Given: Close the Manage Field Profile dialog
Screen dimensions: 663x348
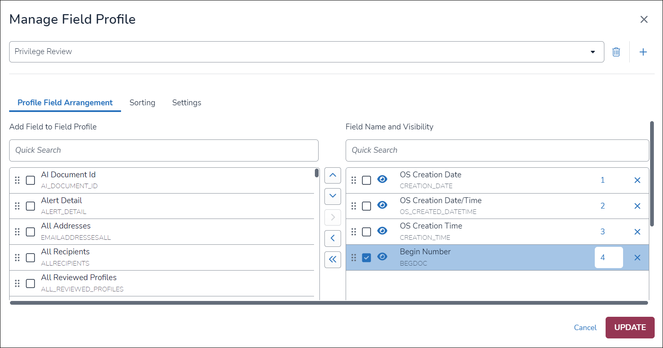Looking at the screenshot, I should [644, 20].
